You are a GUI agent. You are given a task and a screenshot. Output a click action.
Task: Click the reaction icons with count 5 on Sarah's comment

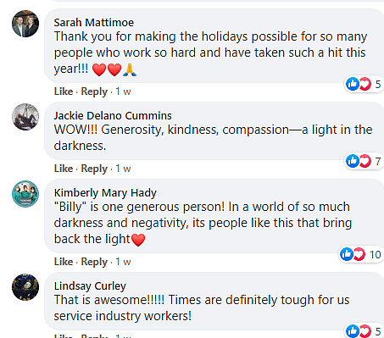[364, 84]
